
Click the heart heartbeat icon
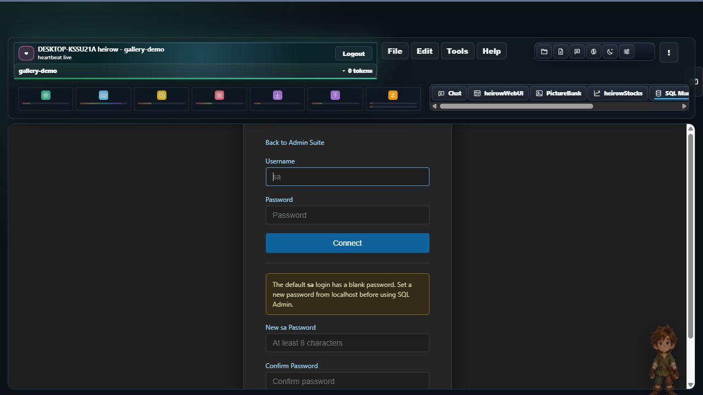(x=26, y=53)
